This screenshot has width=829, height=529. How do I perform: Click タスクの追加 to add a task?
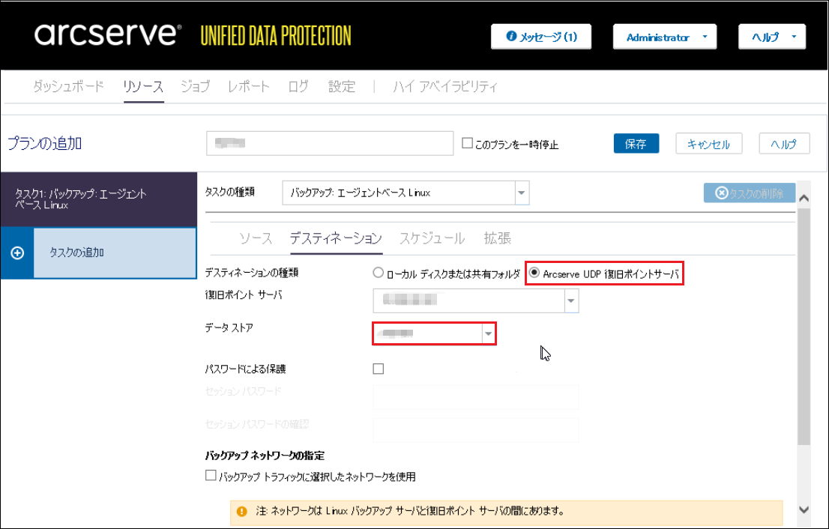point(115,253)
